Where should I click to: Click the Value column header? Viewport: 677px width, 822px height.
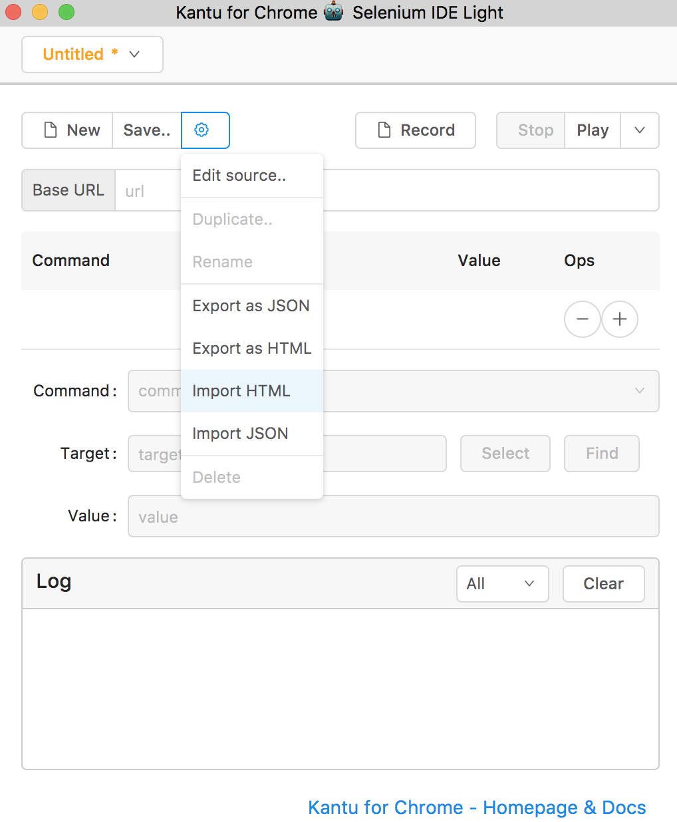pos(479,261)
